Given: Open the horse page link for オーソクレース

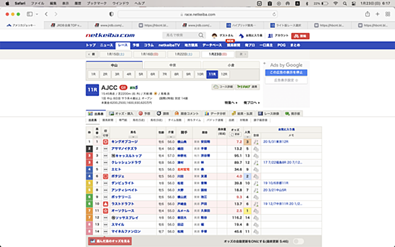Looking at the screenshot, I should coord(123,211).
